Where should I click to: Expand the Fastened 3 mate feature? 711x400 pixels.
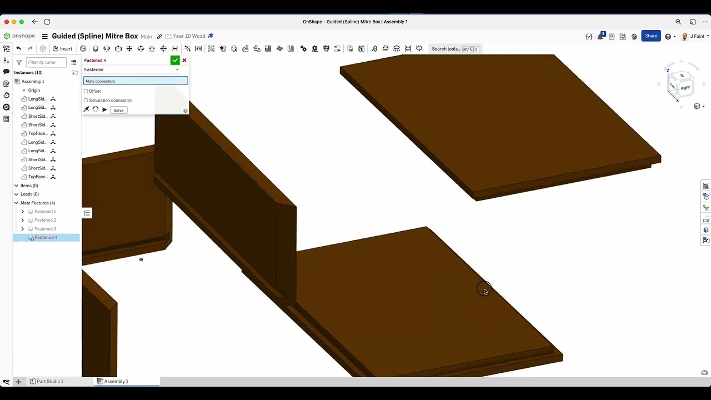23,229
